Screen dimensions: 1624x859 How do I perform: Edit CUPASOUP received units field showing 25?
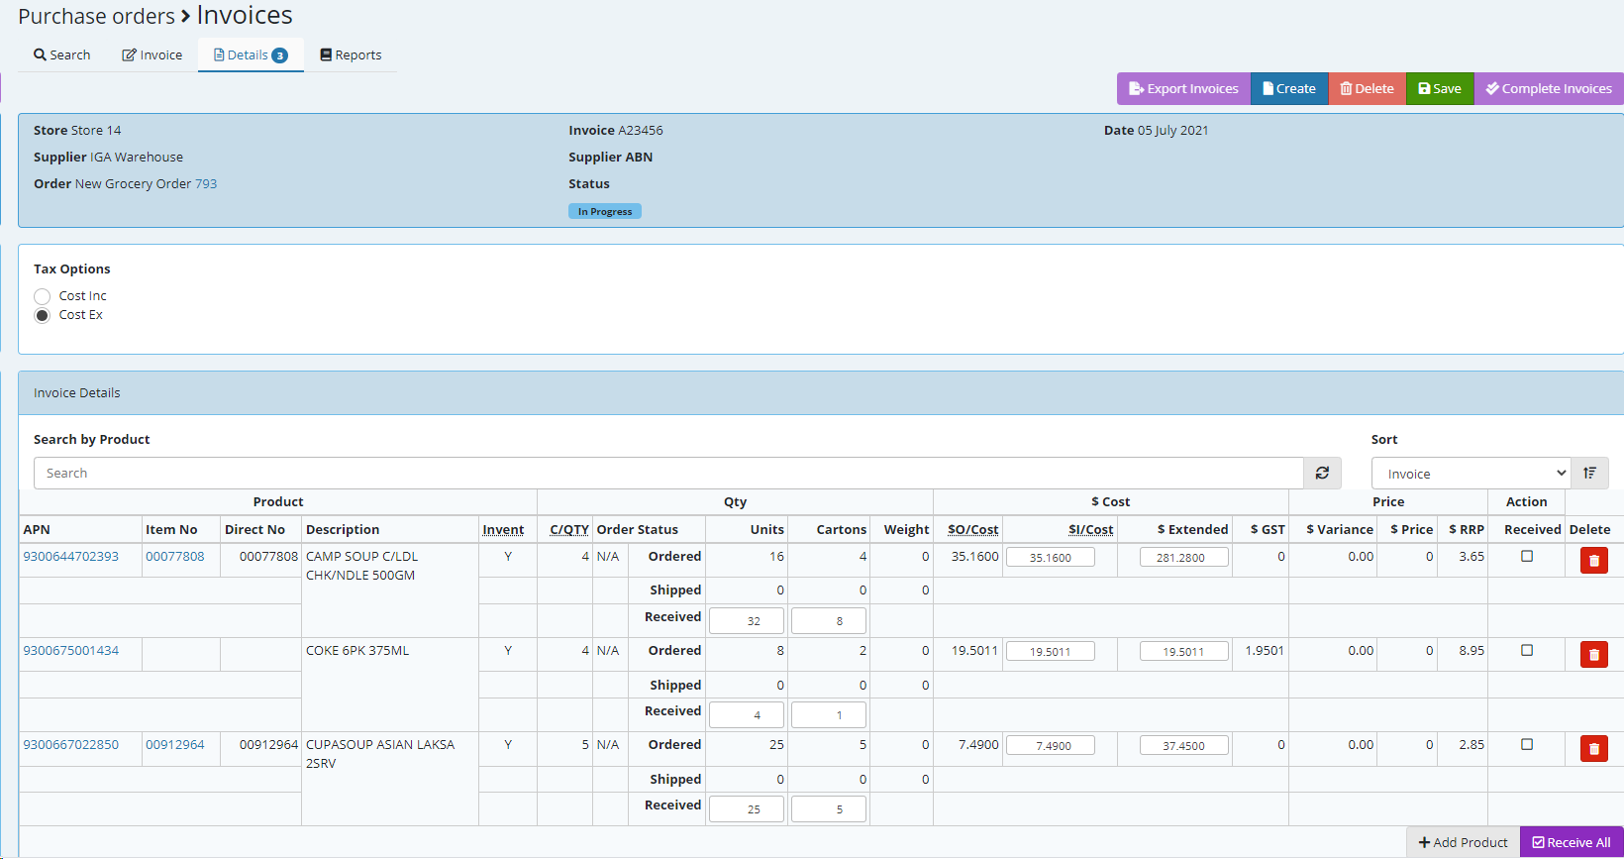[x=747, y=808]
